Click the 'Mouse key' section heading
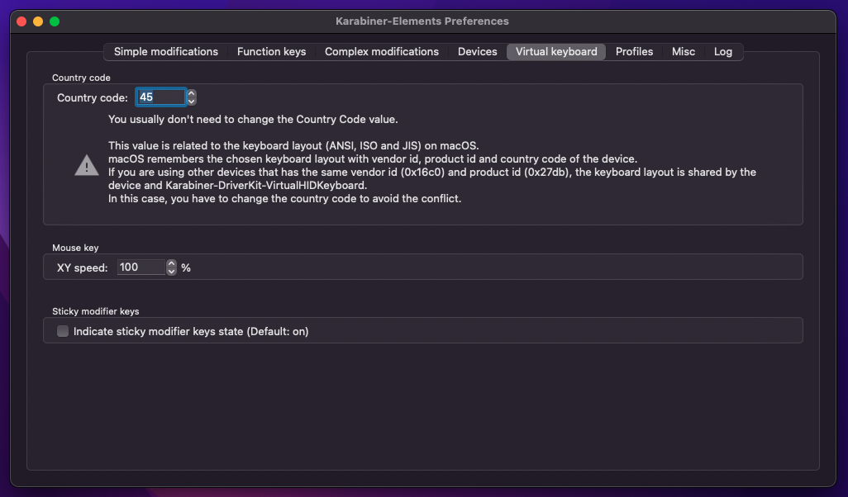The image size is (848, 497). 75,248
